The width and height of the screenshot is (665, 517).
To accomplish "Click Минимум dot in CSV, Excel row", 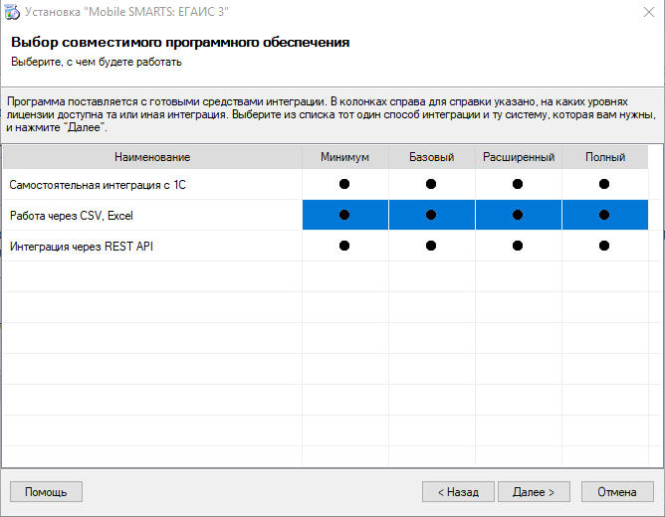I will [x=344, y=215].
